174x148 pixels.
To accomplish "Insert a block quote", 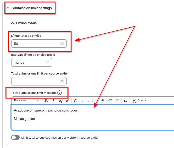I will pyautogui.click(x=126, y=101).
